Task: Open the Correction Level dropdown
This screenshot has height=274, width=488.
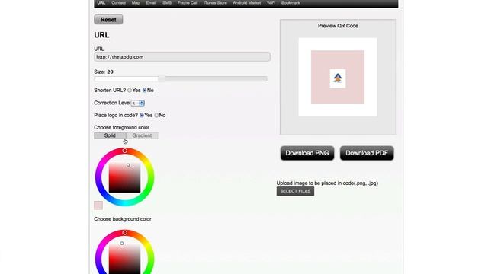Action: pyautogui.click(x=138, y=104)
